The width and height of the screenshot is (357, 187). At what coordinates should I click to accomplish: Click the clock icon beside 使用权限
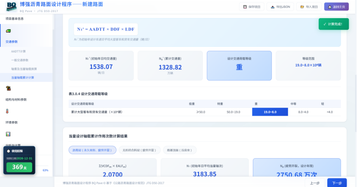9,151
